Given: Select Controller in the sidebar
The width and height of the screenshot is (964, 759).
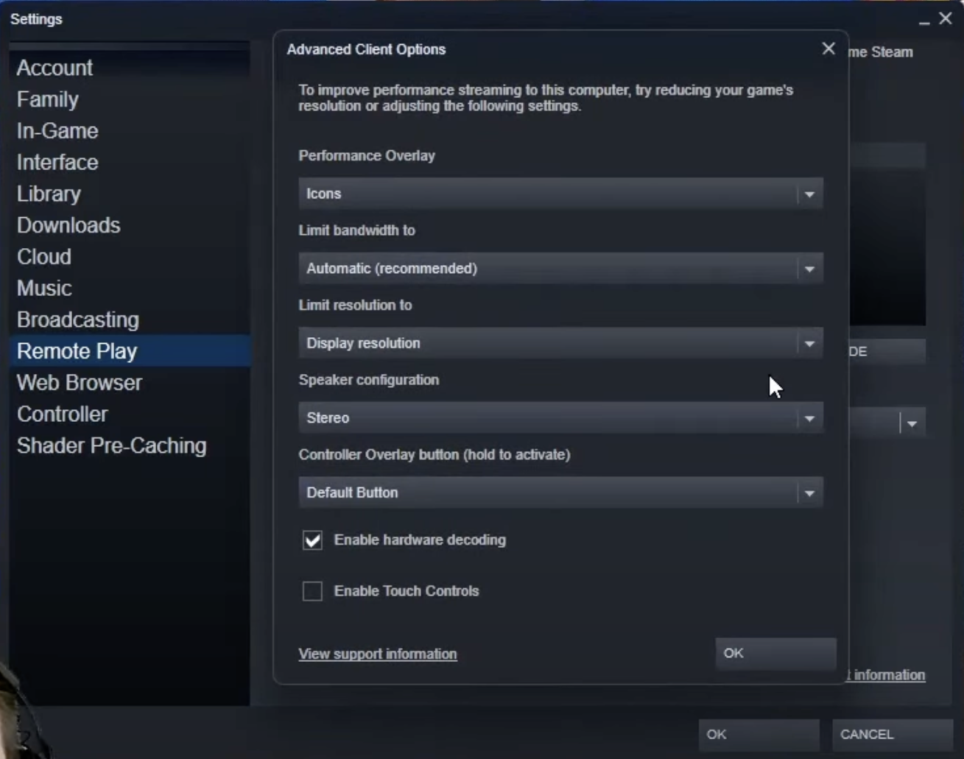Looking at the screenshot, I should (x=63, y=414).
